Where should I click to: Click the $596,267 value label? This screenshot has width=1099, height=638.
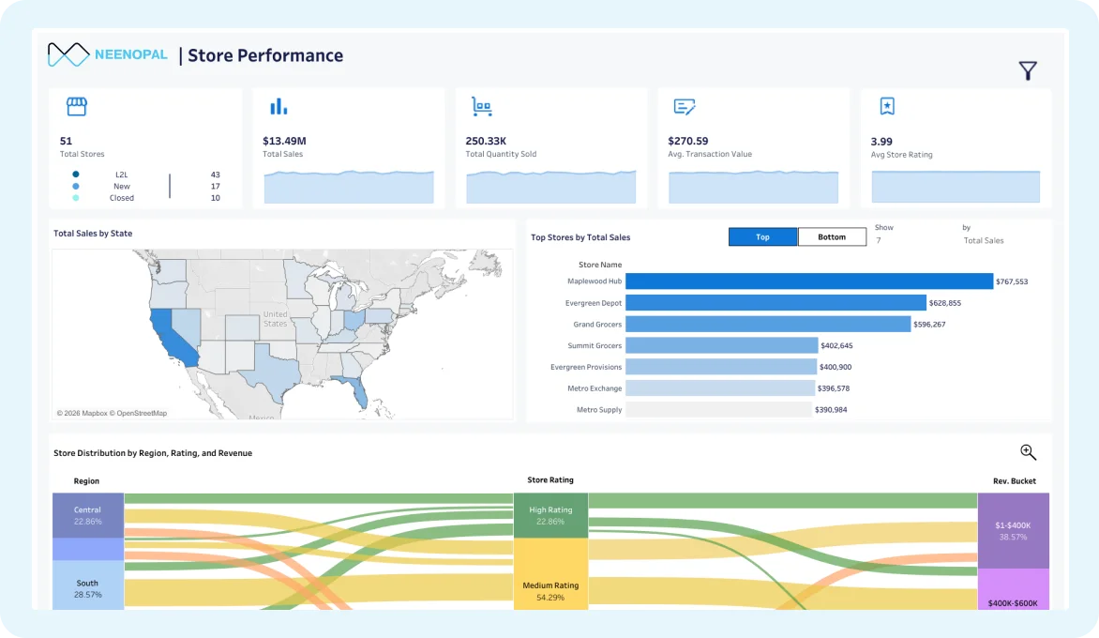[x=929, y=324]
